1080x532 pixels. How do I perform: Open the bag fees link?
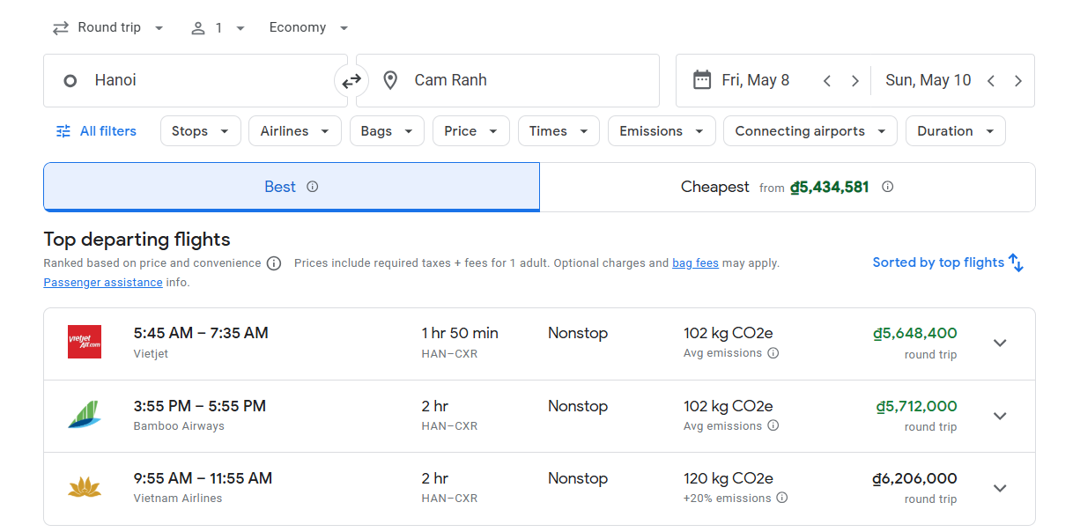tap(695, 263)
